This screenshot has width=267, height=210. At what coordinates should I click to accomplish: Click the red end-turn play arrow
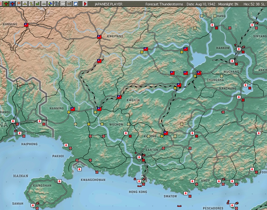(x=85, y=3)
